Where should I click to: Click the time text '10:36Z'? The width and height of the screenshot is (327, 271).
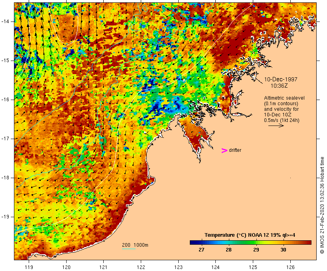[x=279, y=86]
